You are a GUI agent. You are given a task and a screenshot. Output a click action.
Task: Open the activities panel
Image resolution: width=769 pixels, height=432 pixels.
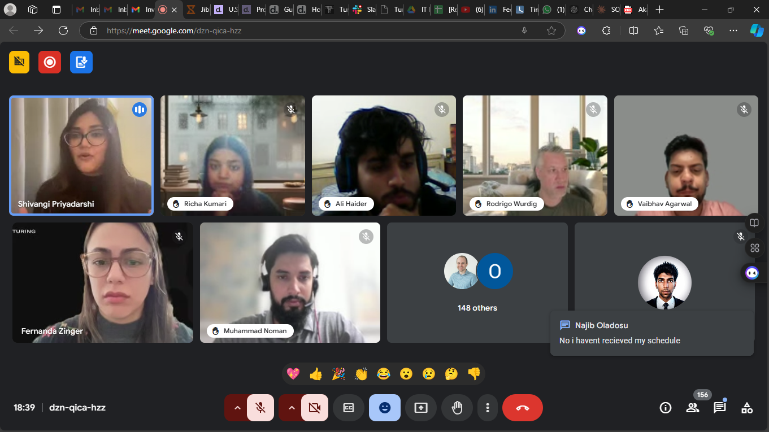746,407
